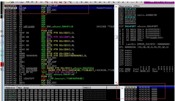Click disassembly scrollbar down arrow
Screen dimensions: 175x101
[x=116, y=82]
